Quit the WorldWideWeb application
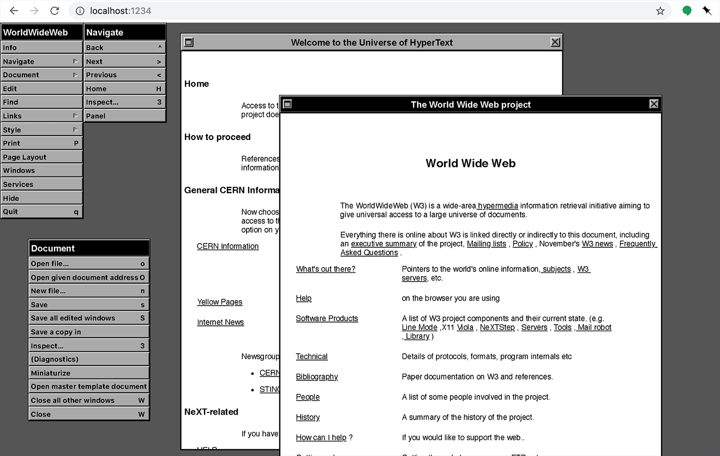The width and height of the screenshot is (720, 456). tap(41, 211)
